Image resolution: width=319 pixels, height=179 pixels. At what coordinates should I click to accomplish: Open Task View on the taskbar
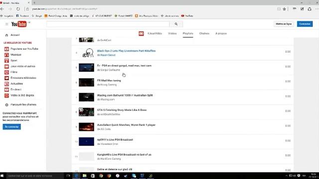point(68,176)
